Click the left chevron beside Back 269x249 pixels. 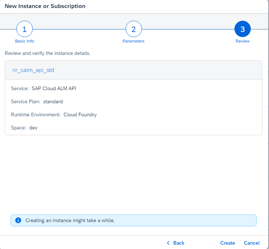(168, 243)
